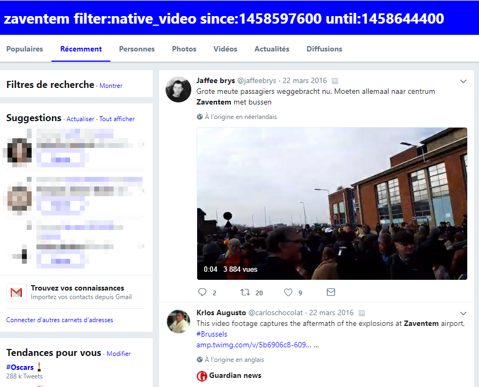Like the Jaffee brys tweet
The image size is (479, 387).
pos(288,292)
